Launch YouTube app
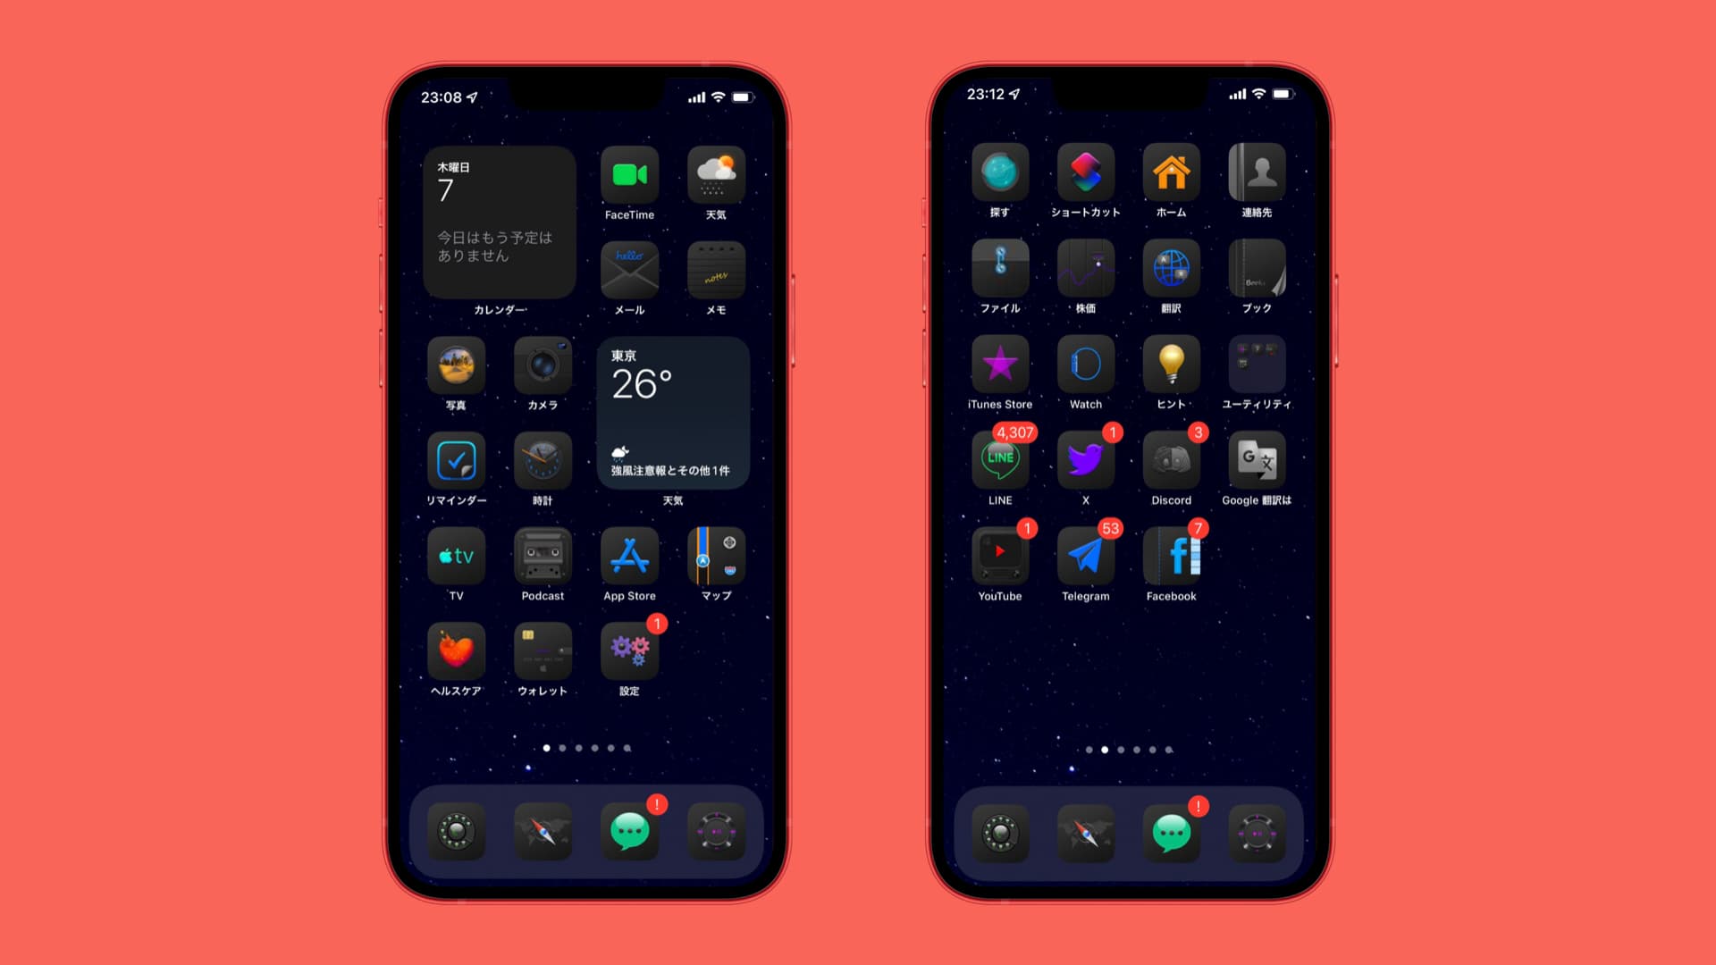This screenshot has height=965, width=1716. coord(999,558)
